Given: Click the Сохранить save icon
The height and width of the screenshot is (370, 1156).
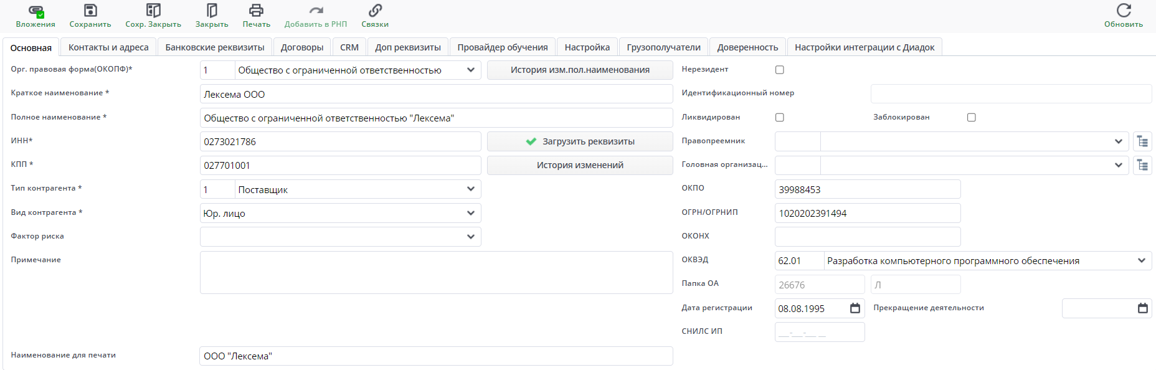Looking at the screenshot, I should (90, 11).
